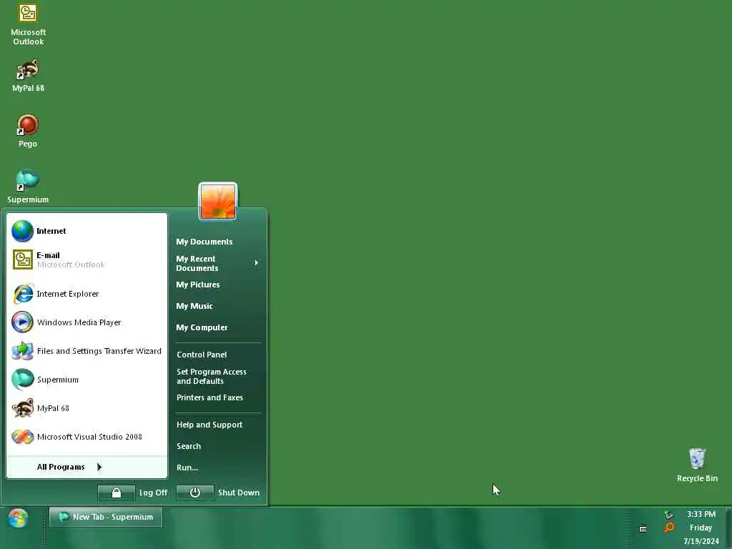The width and height of the screenshot is (732, 549).
Task: Open My Computer from Start menu
Action: (x=202, y=327)
